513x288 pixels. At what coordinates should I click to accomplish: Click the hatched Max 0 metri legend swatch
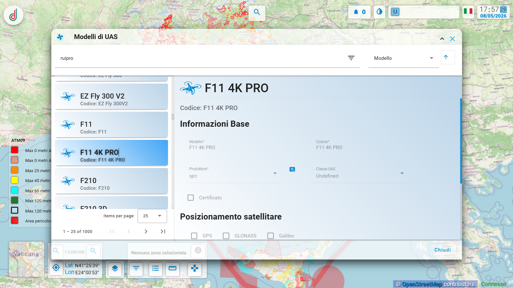(15, 160)
